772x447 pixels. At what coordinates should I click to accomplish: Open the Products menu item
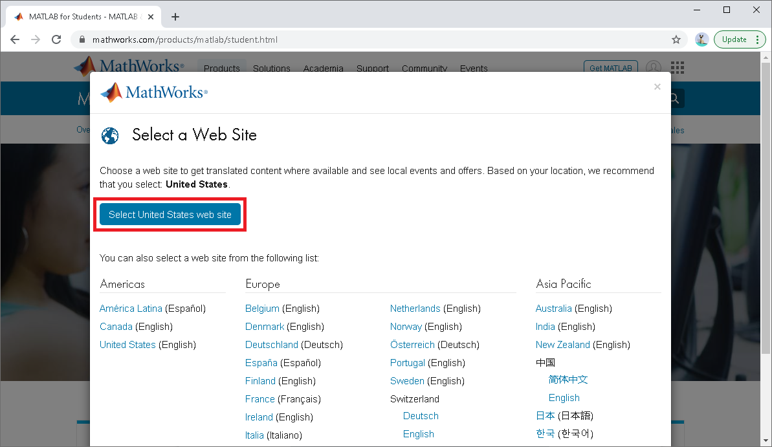click(x=221, y=69)
